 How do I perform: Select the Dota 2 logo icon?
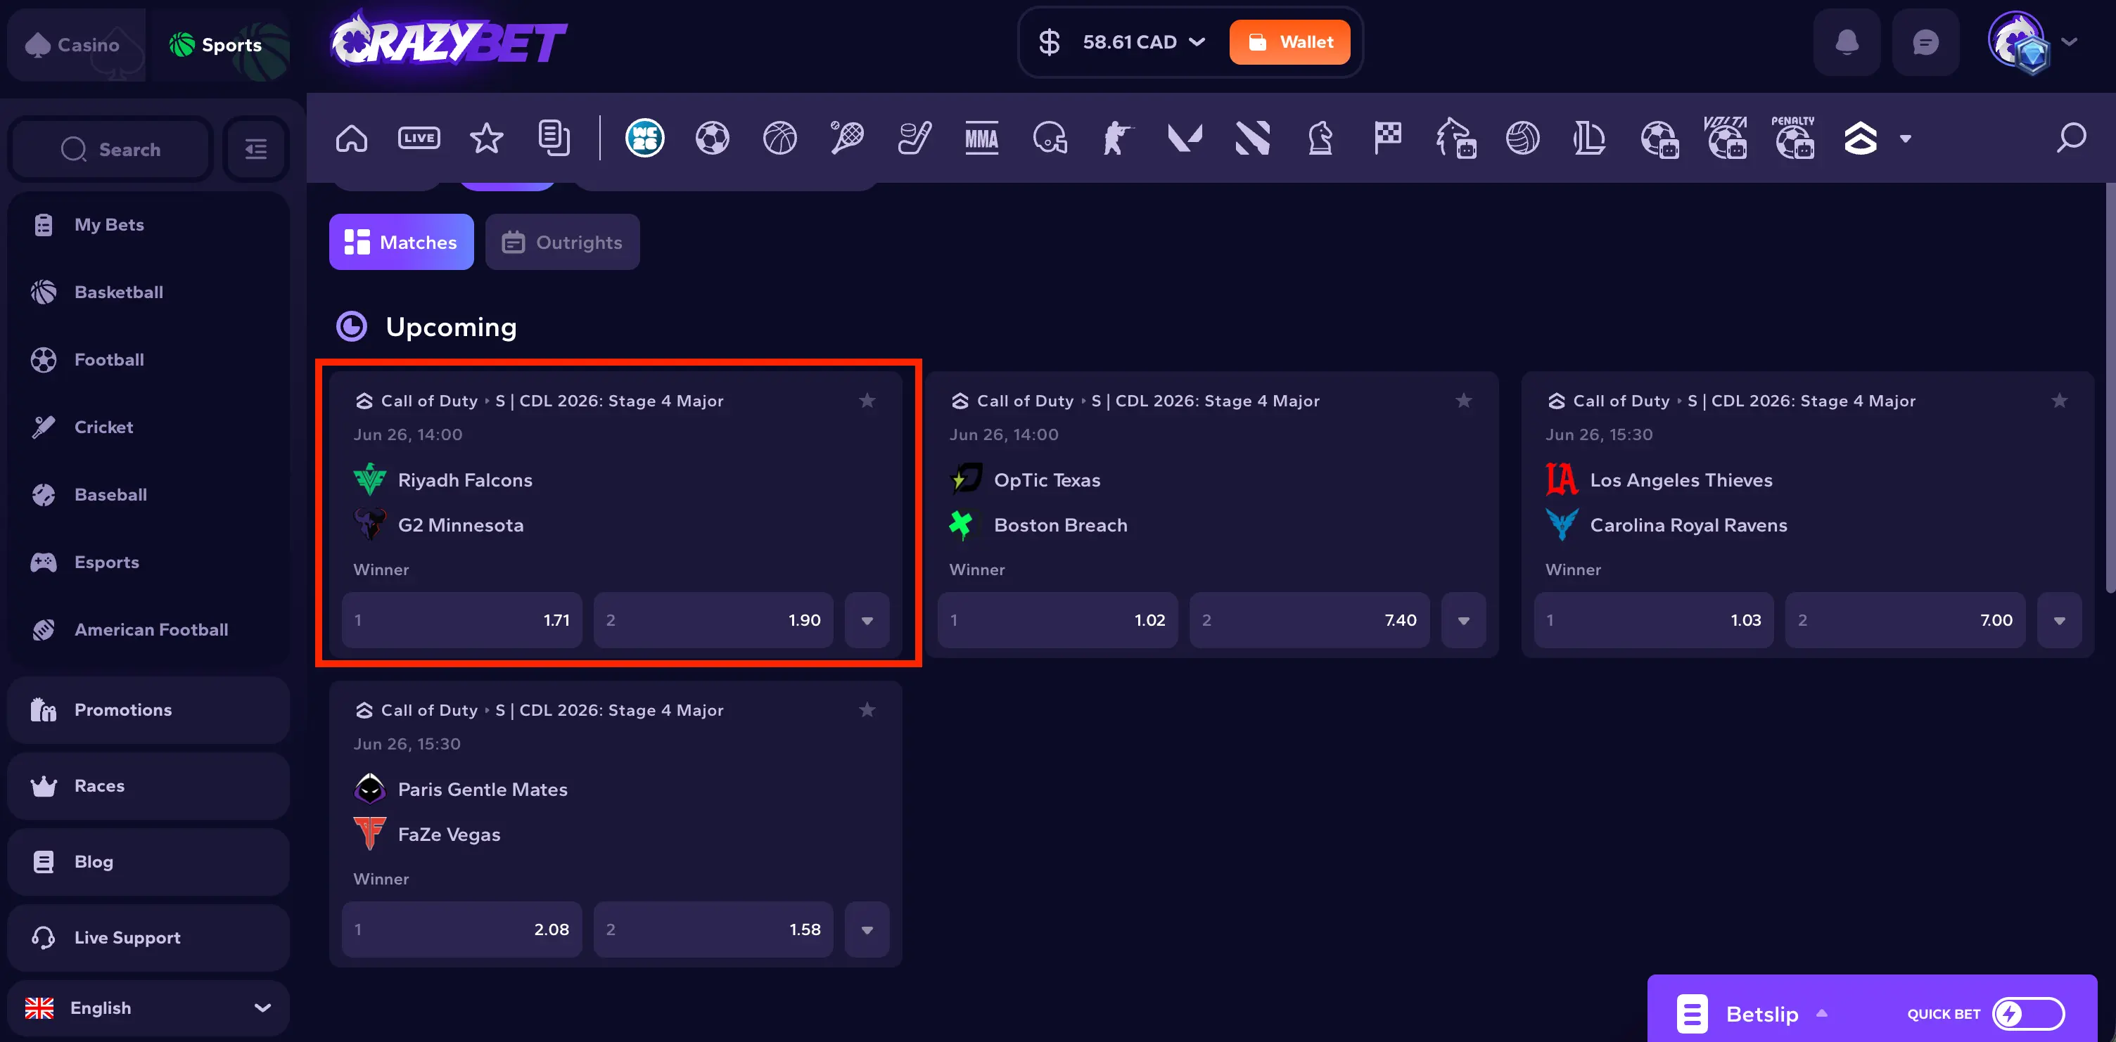coord(1253,138)
